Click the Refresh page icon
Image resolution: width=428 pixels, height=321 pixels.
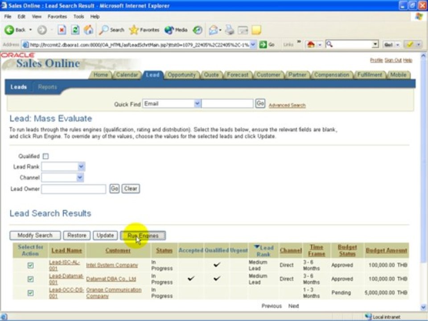[75, 30]
